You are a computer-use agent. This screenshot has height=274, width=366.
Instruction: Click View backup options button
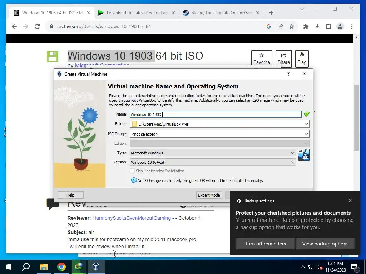click(325, 244)
